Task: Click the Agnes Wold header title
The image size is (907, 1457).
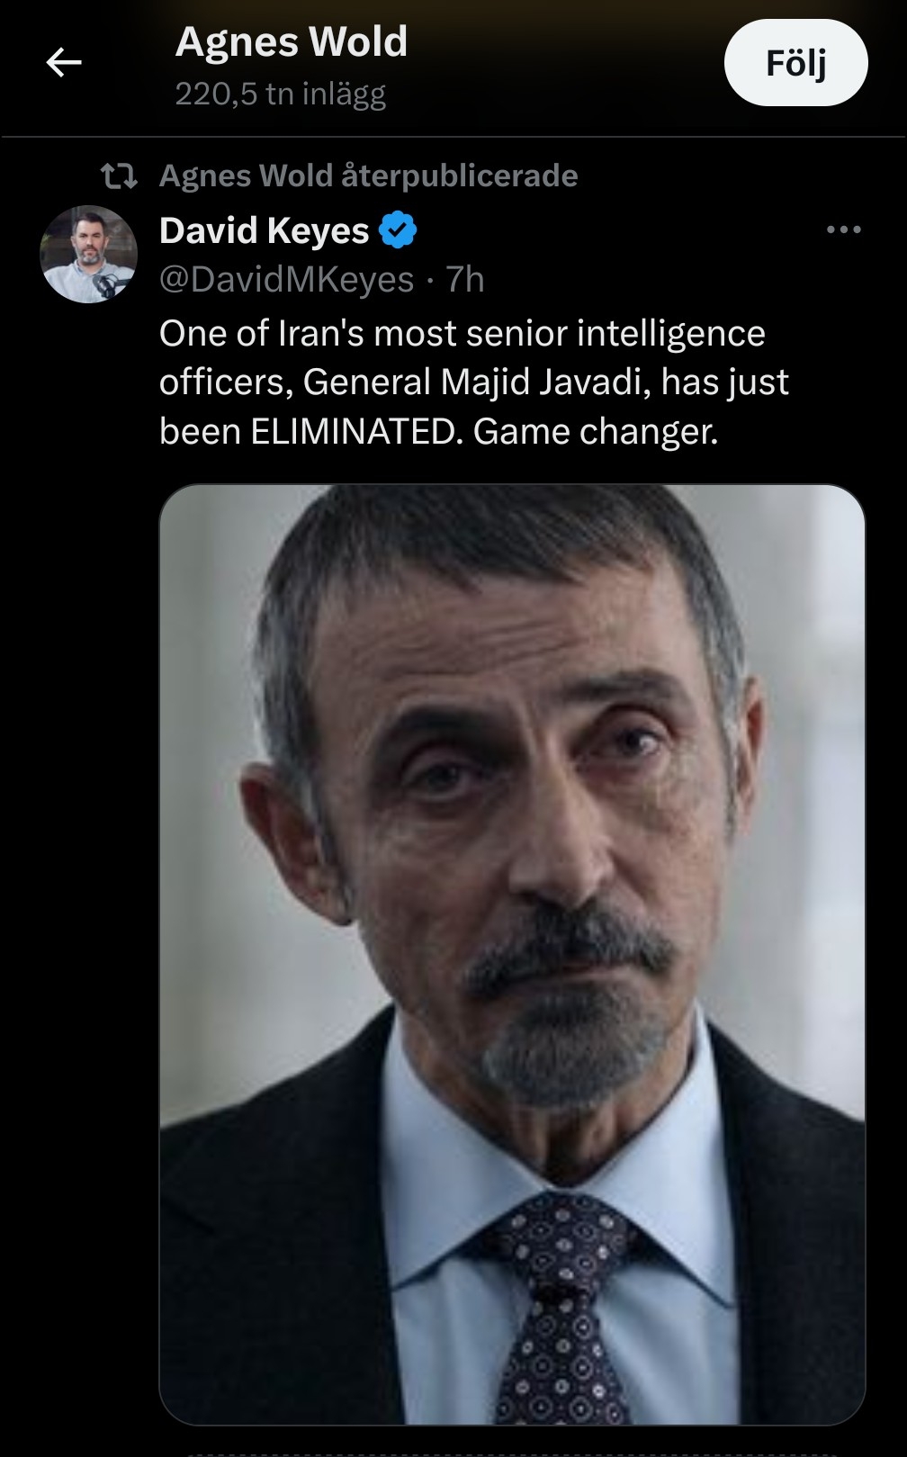Action: coord(292,42)
